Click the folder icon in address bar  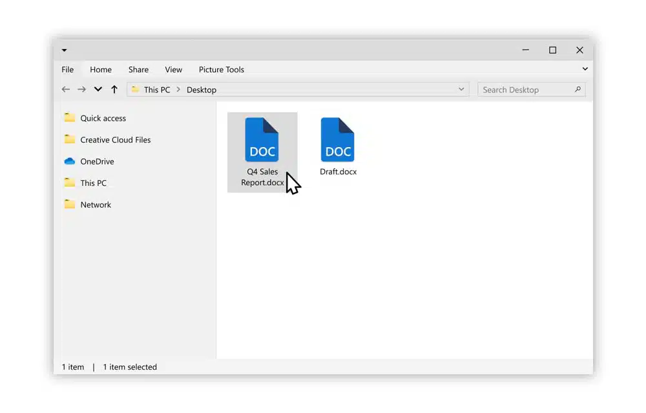[x=135, y=90]
